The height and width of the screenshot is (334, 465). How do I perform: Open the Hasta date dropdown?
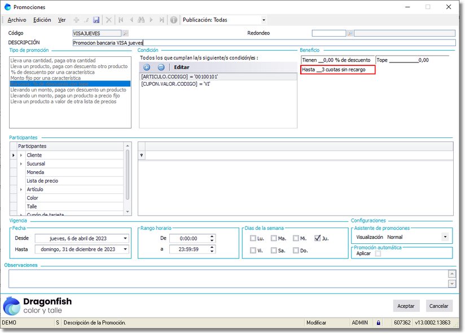(x=125, y=250)
